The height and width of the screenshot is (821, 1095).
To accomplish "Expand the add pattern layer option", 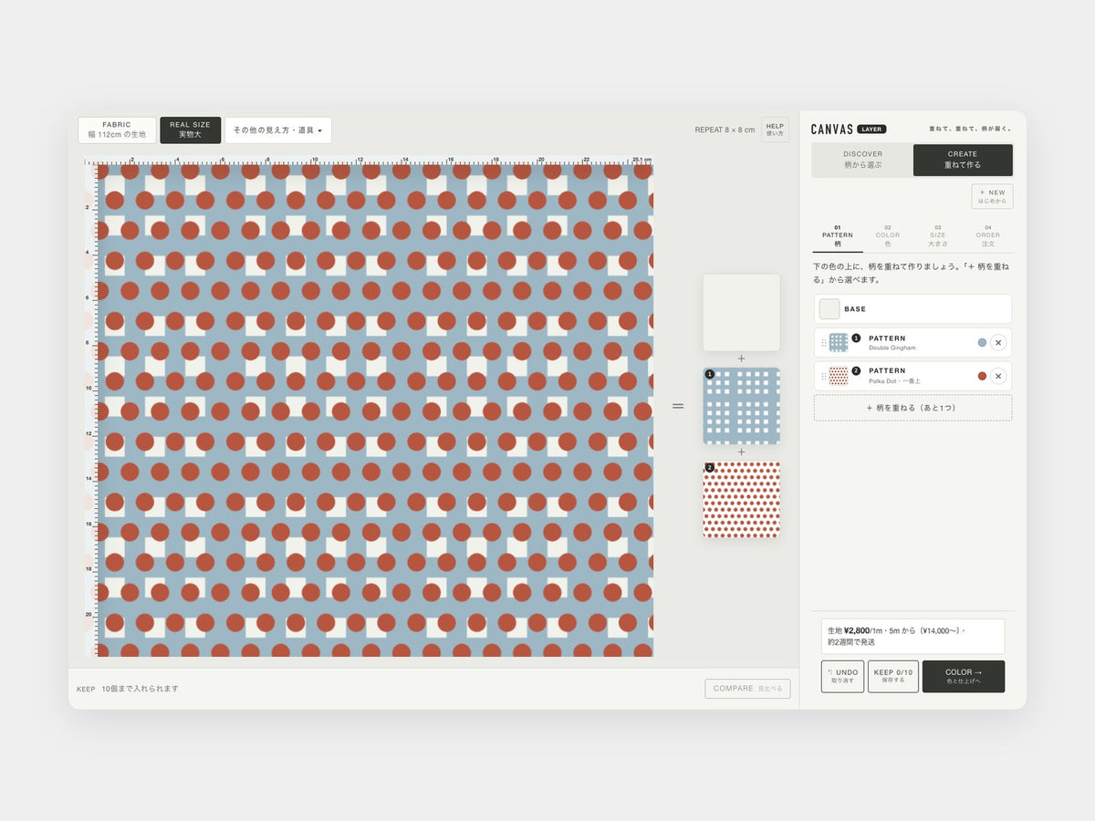I will (x=912, y=408).
